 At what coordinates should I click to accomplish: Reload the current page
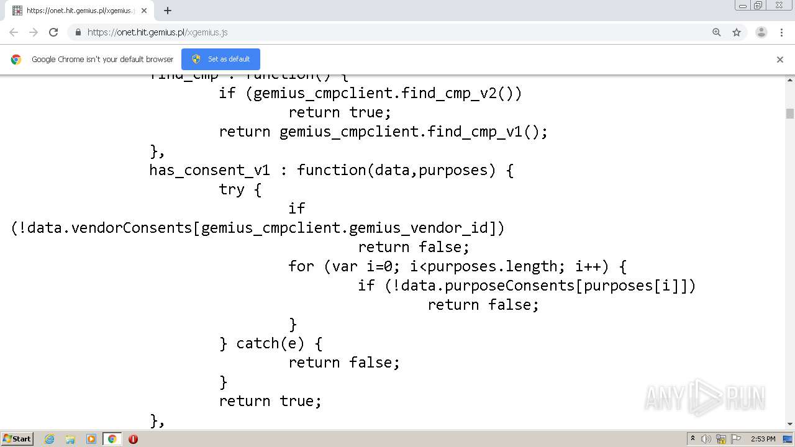(53, 32)
